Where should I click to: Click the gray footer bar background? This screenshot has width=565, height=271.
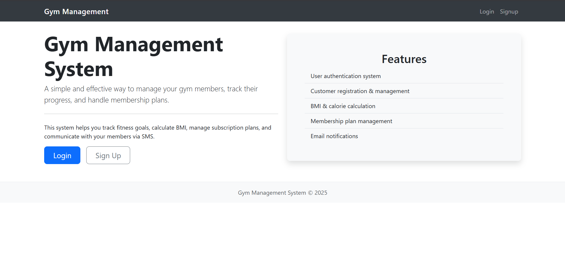coord(118,192)
